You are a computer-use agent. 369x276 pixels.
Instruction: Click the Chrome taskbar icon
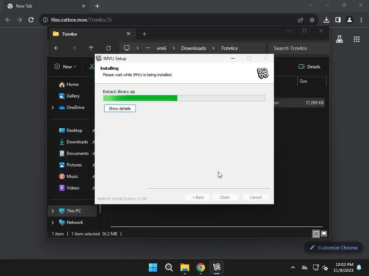(201, 267)
